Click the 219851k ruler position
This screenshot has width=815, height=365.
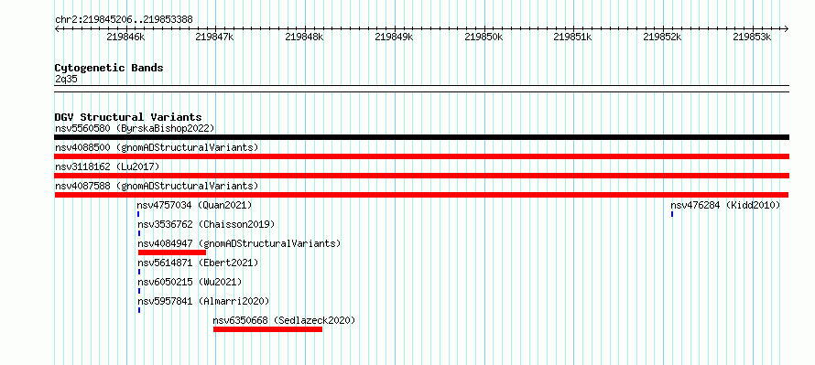[x=573, y=37]
